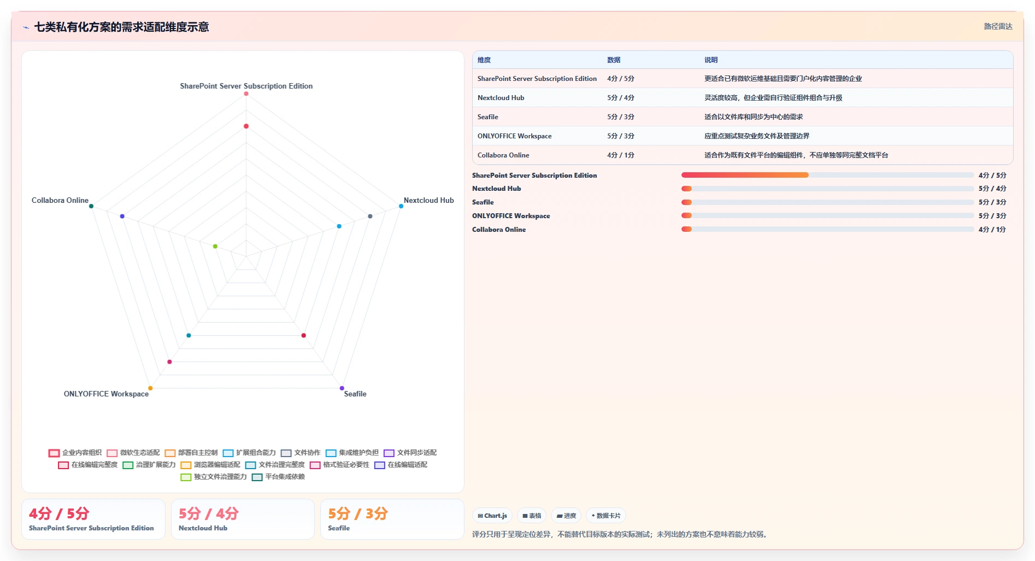Click the 灵活度较高 description cell
The height and width of the screenshot is (561, 1035).
pyautogui.click(x=773, y=98)
